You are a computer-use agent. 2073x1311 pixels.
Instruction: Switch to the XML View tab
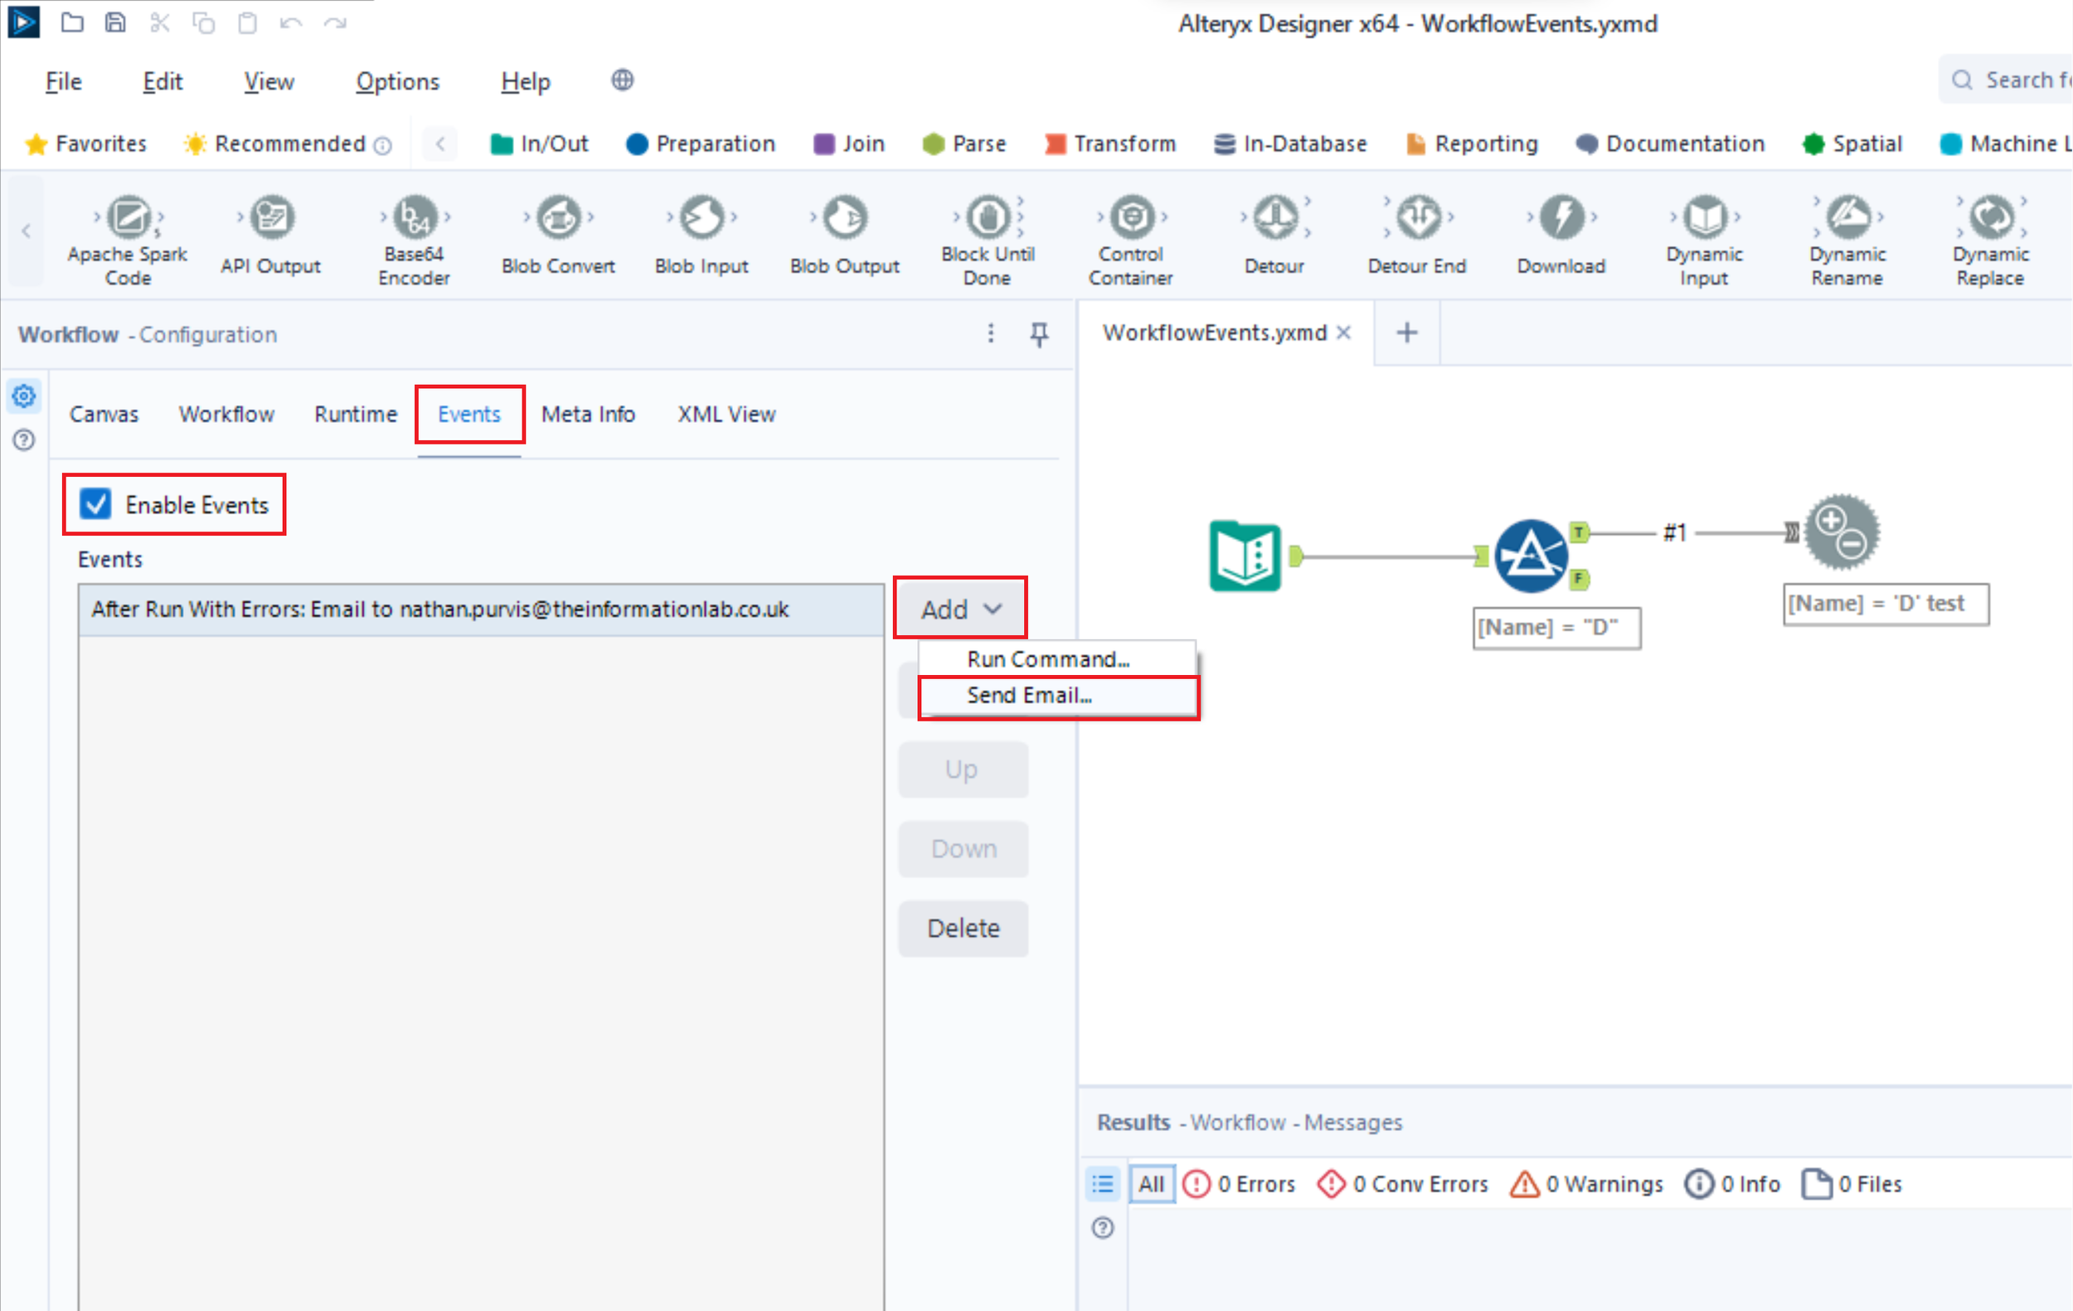(x=726, y=414)
